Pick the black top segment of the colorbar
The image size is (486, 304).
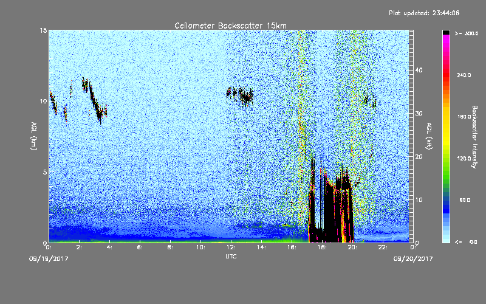446,32
